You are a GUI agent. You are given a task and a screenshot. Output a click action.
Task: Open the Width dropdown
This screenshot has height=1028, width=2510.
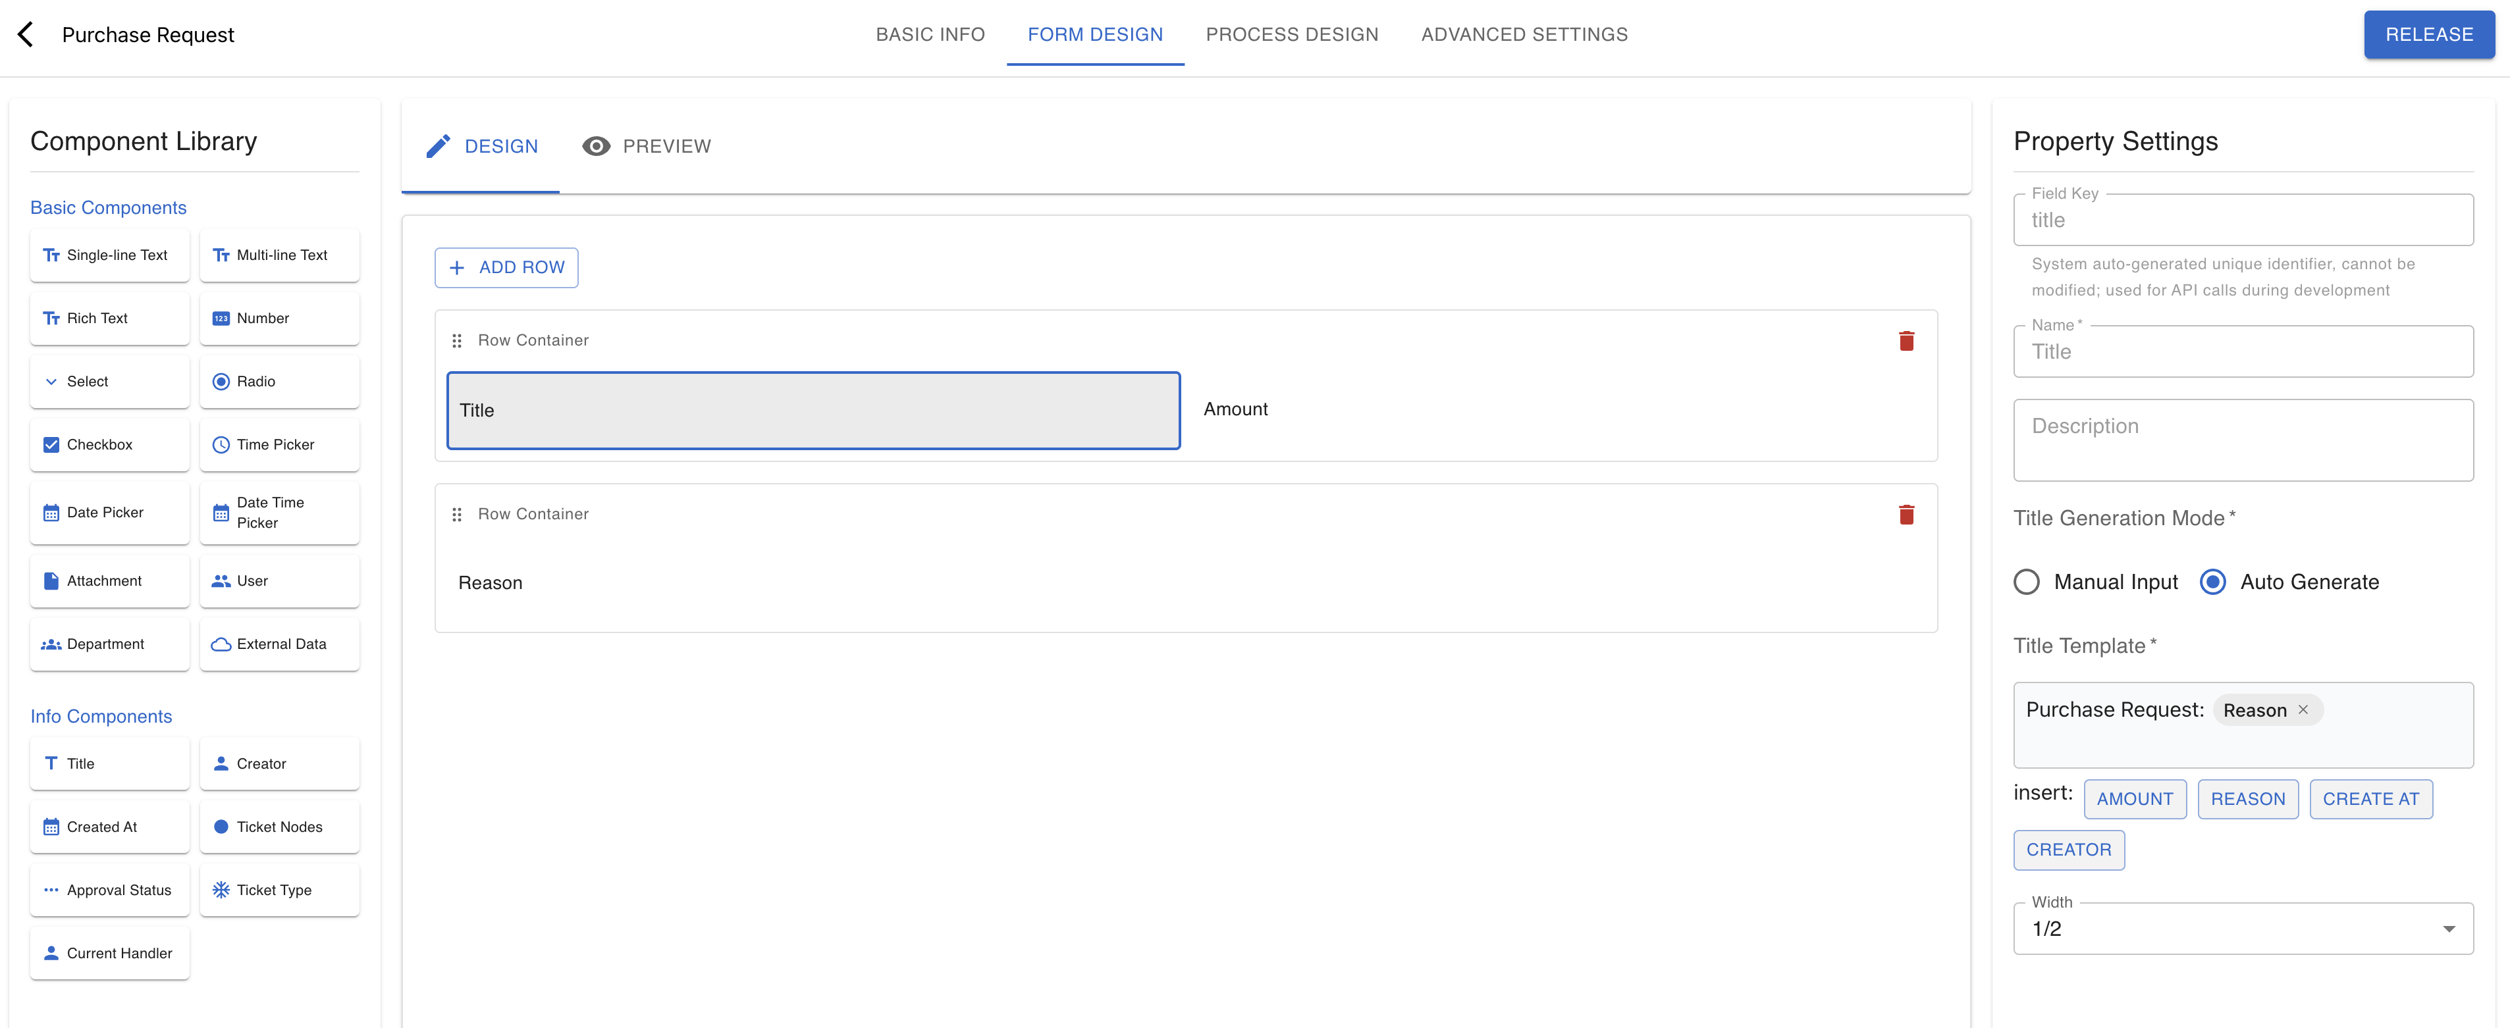tap(2243, 929)
